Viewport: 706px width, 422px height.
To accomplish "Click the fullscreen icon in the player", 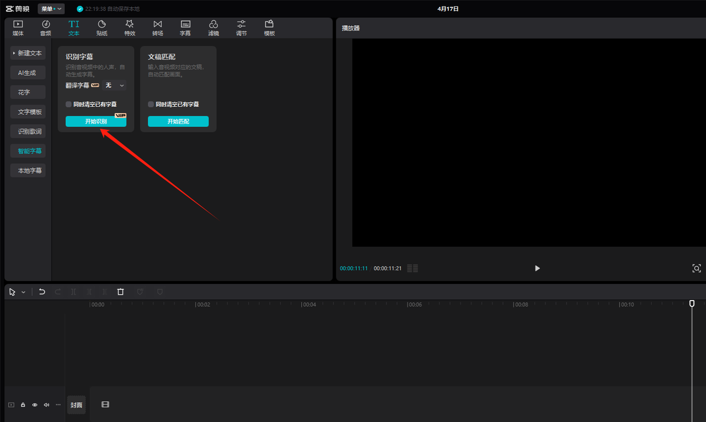I will pos(696,268).
